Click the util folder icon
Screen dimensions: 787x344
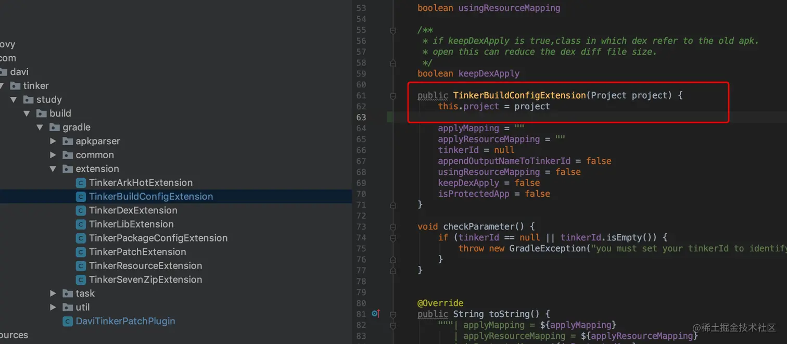(68, 307)
